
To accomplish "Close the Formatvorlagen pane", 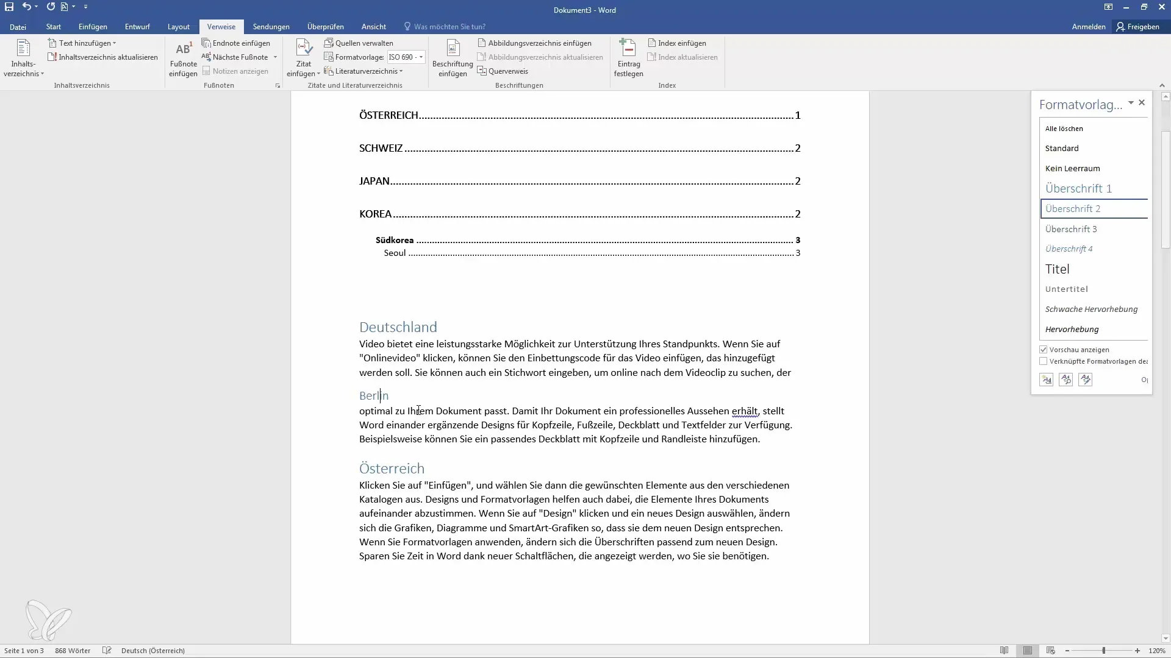I will [1142, 103].
